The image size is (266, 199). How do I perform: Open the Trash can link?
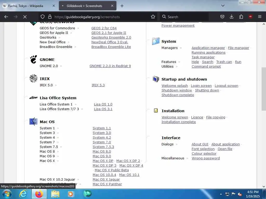point(224,62)
